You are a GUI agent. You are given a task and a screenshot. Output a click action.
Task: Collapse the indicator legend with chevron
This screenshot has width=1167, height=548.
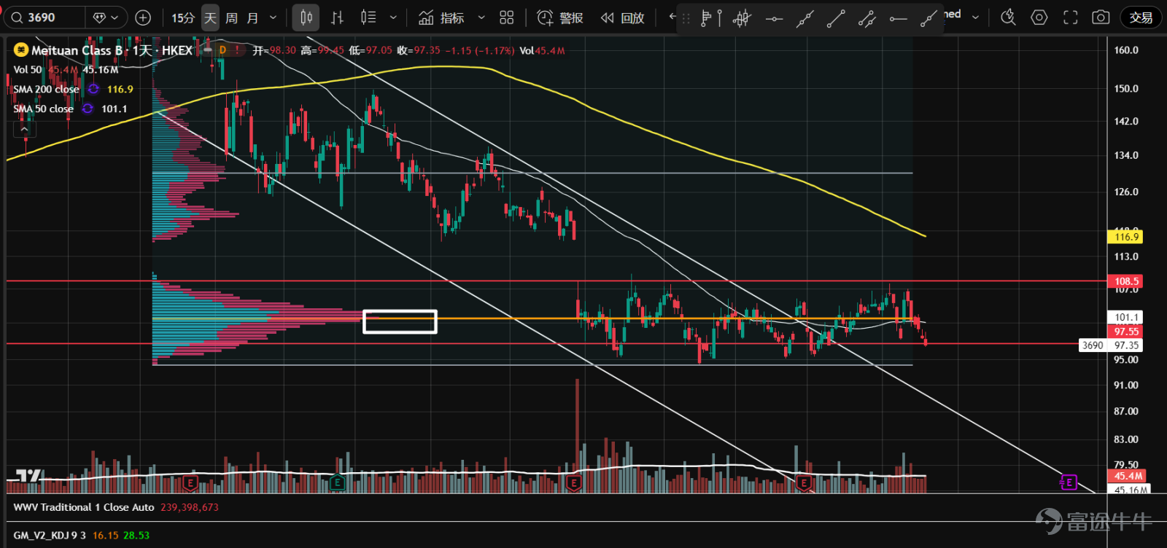(25, 129)
